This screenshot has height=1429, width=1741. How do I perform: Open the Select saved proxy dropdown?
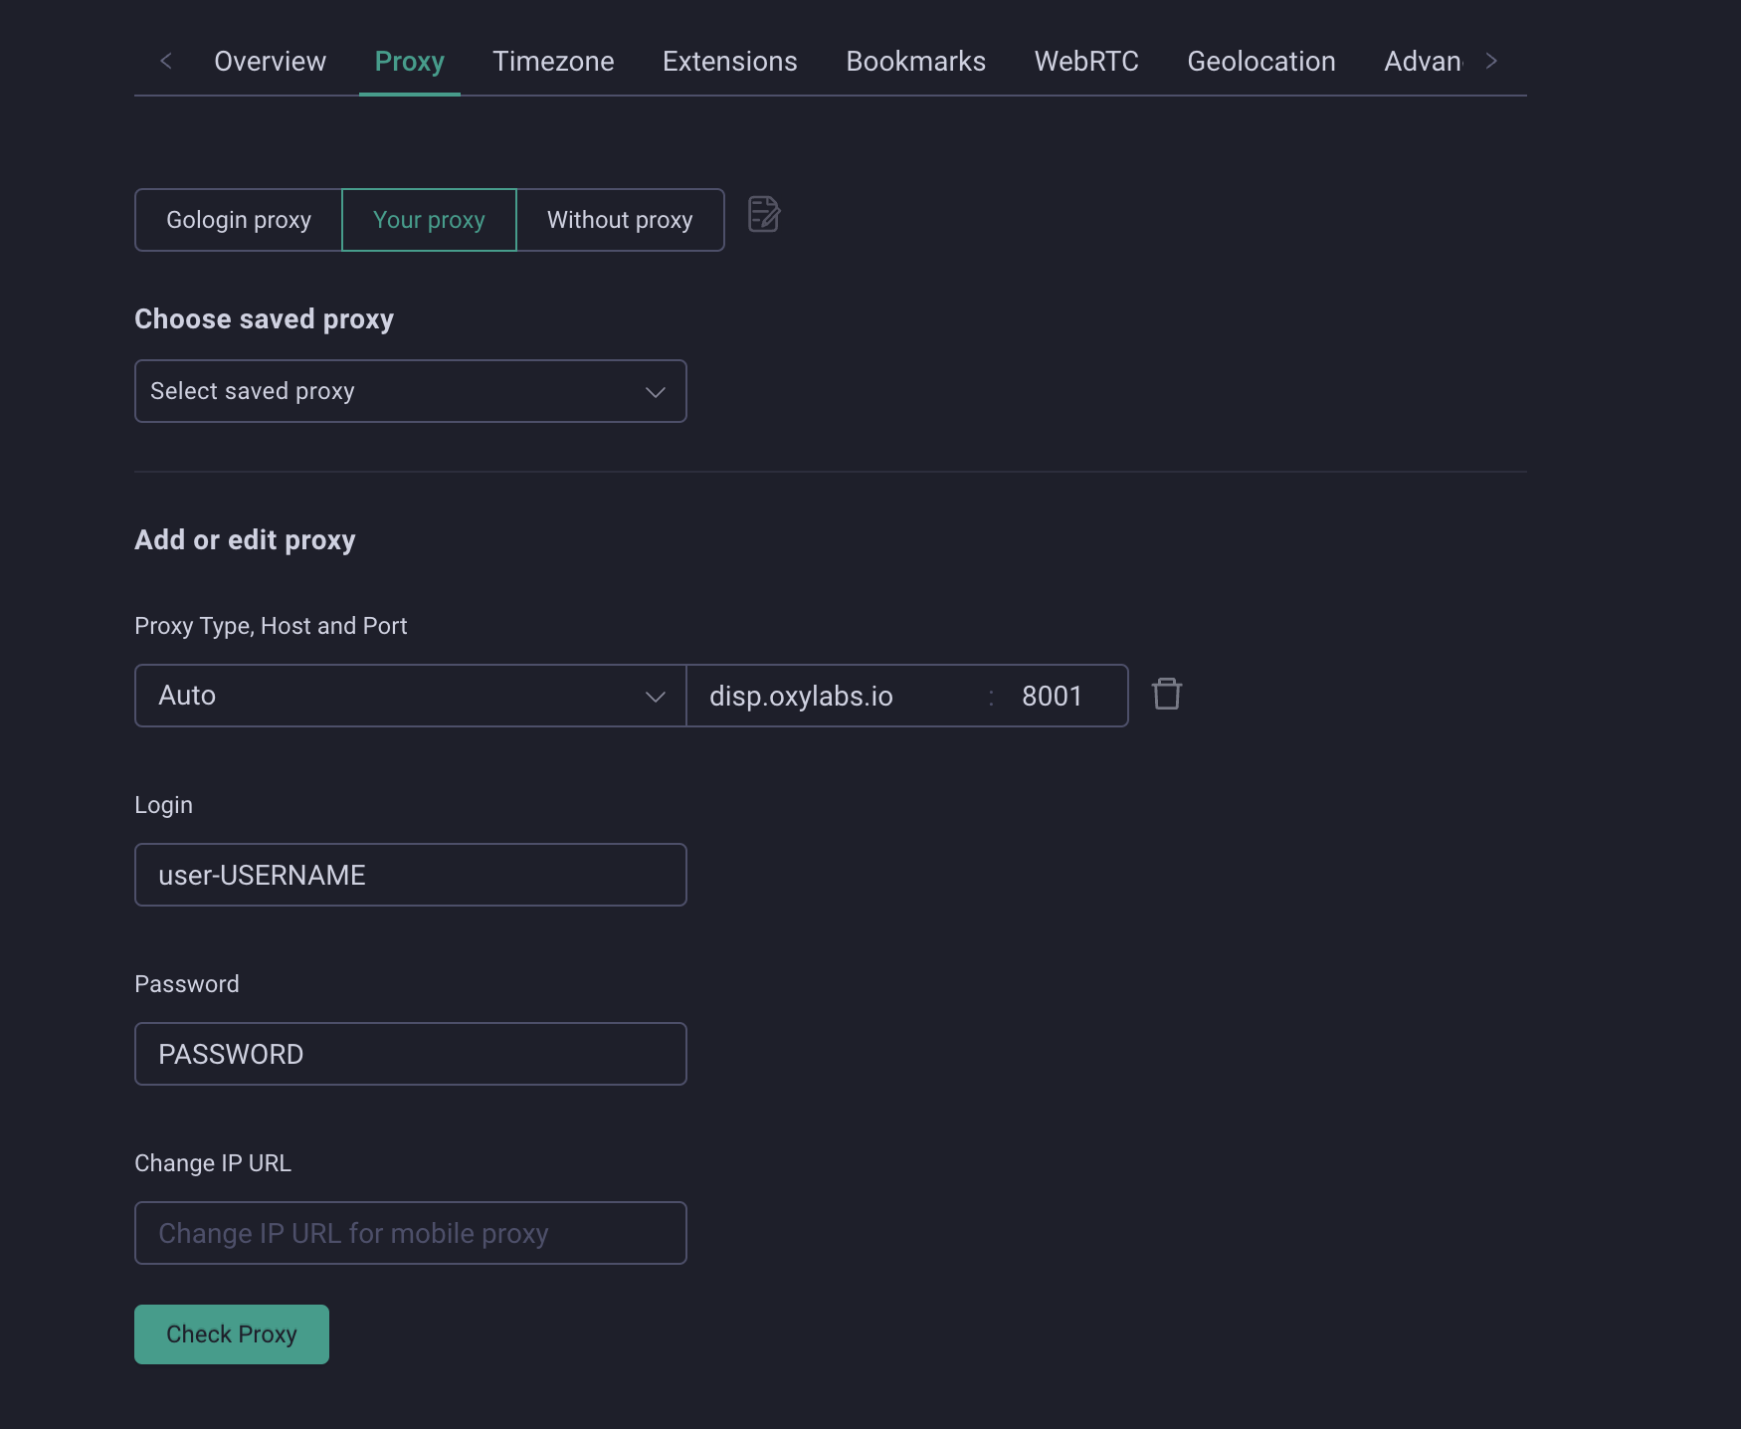point(410,391)
